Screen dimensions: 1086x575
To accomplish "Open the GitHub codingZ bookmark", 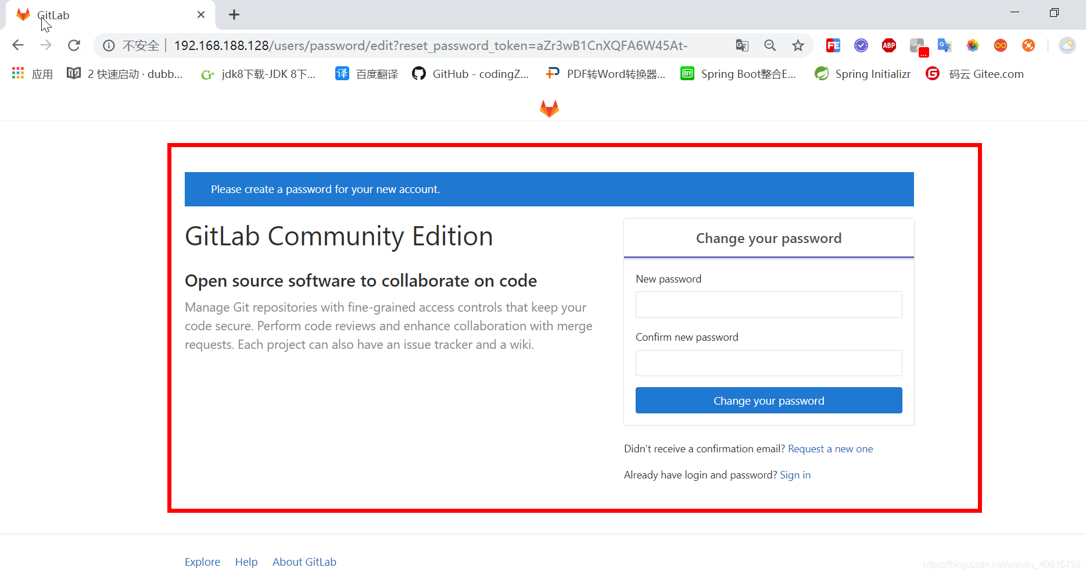I will pos(471,74).
